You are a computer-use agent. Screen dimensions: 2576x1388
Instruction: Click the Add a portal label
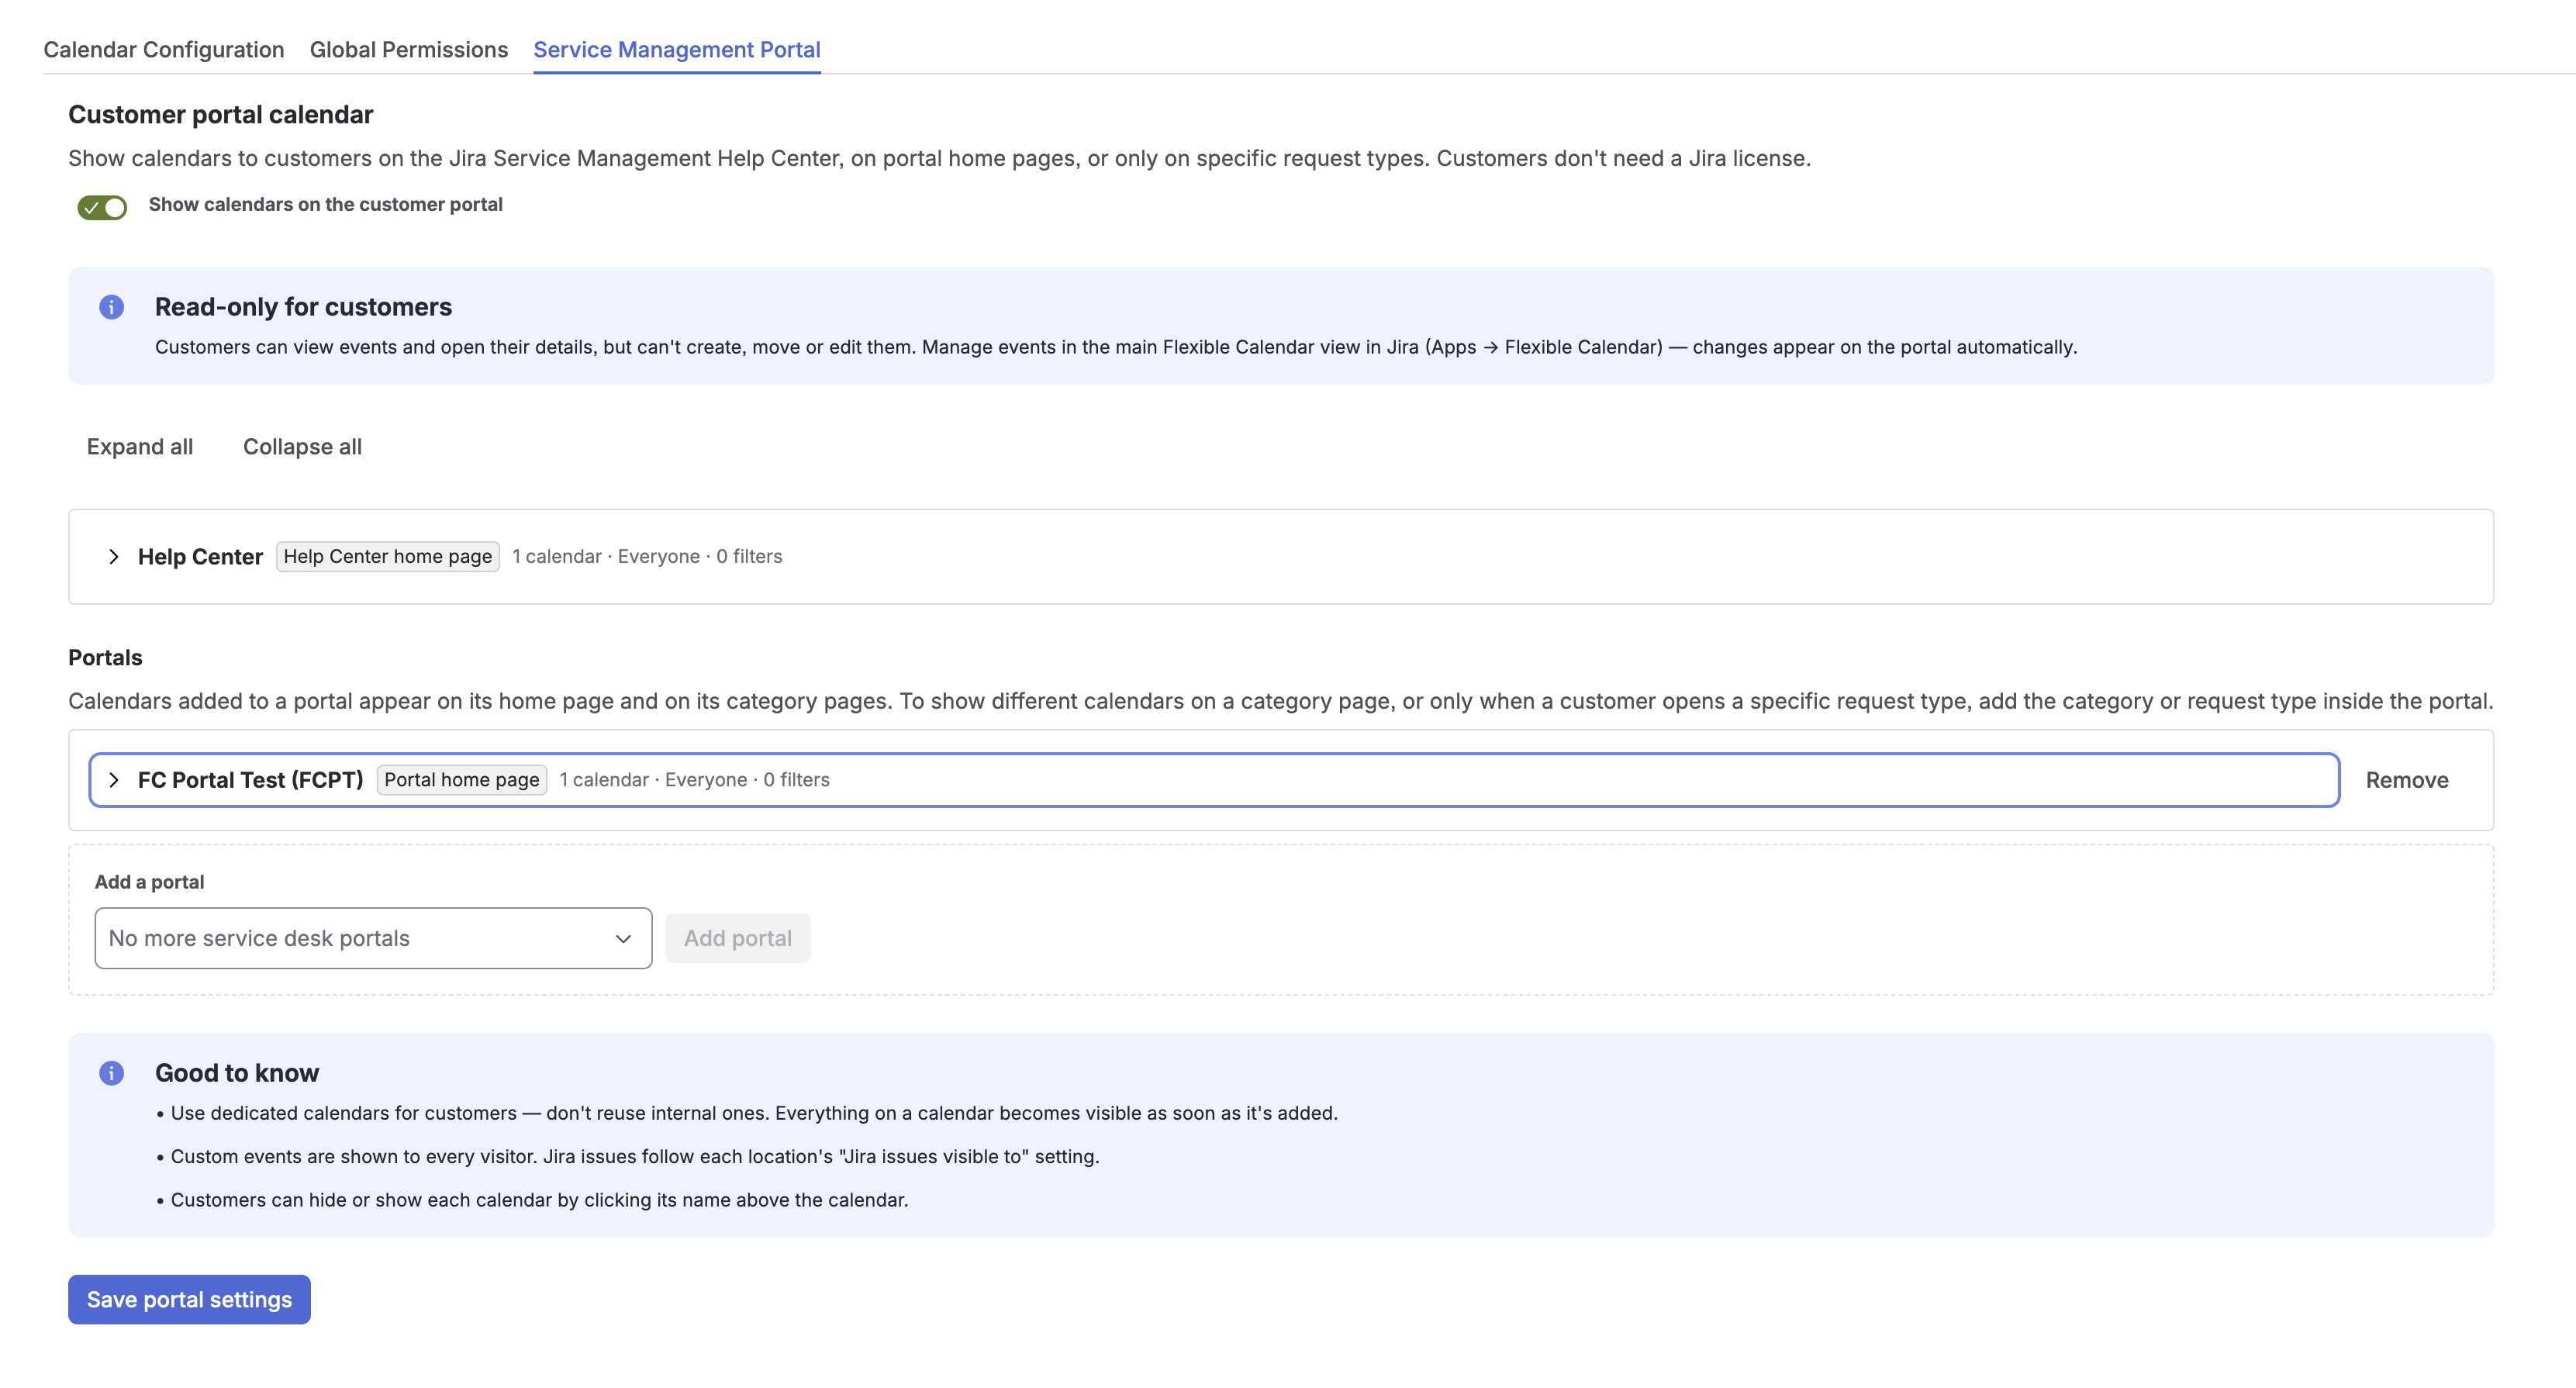pyautogui.click(x=149, y=882)
